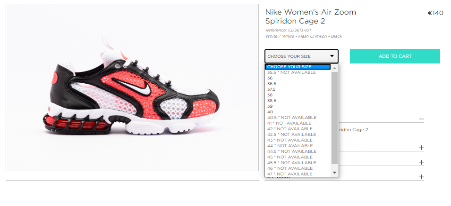Open the Choose Your Size dropdown arrow
Screen dimensions: 451x206
pyautogui.click(x=332, y=56)
